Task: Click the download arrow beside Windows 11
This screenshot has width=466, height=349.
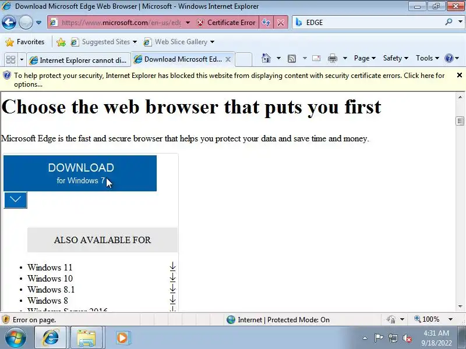Action: 172,266
